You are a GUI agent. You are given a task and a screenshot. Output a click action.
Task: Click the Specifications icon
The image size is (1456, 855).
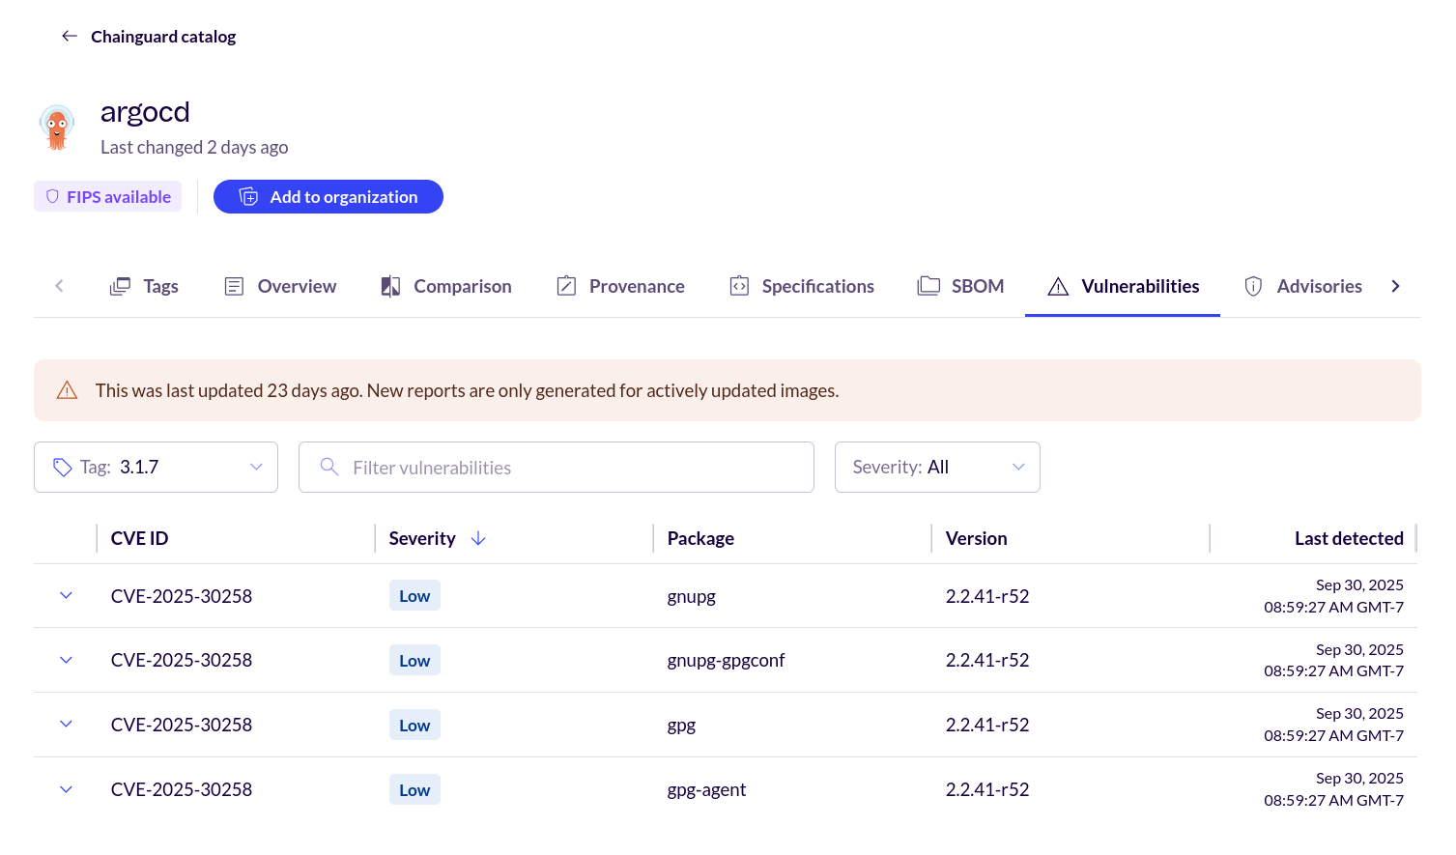pyautogui.click(x=739, y=286)
